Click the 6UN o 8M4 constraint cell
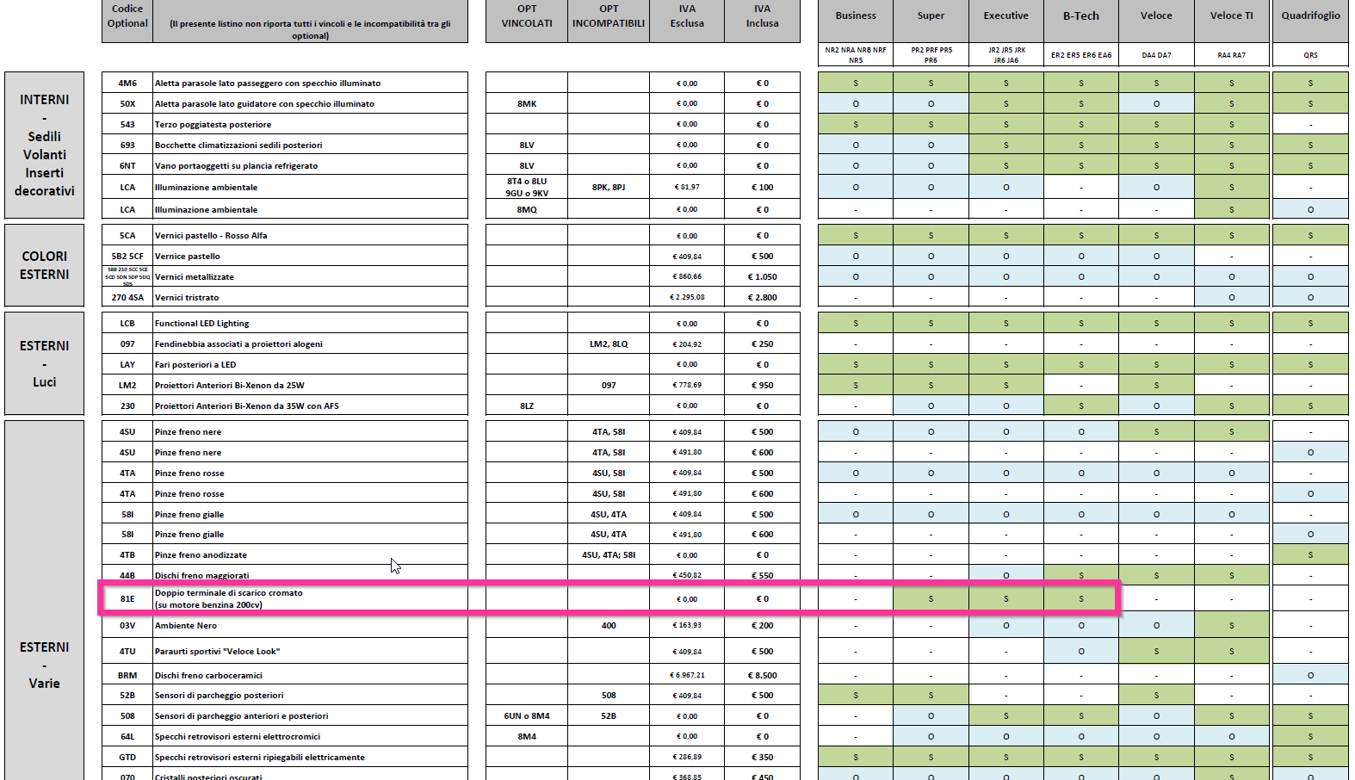This screenshot has height=780, width=1355. (527, 715)
